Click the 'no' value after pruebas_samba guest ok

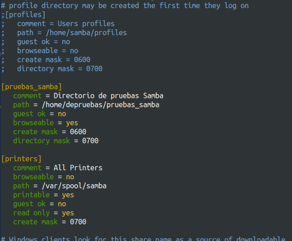click(62, 114)
